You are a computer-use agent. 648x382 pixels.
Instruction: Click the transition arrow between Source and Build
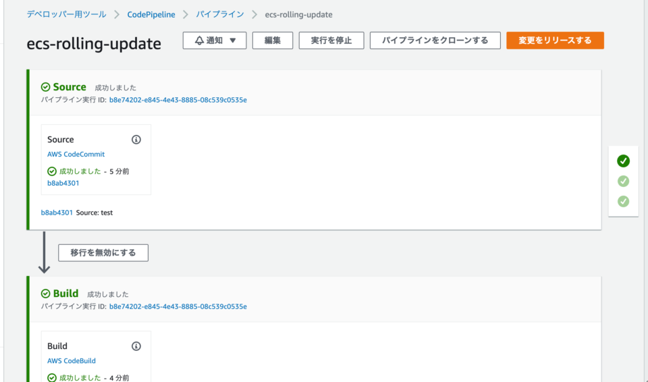click(x=44, y=253)
